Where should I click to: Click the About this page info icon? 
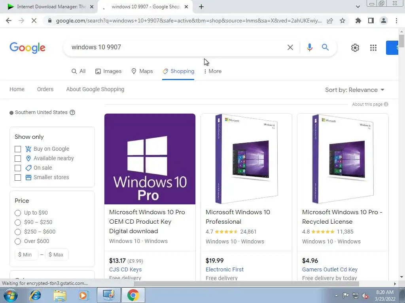(x=386, y=104)
